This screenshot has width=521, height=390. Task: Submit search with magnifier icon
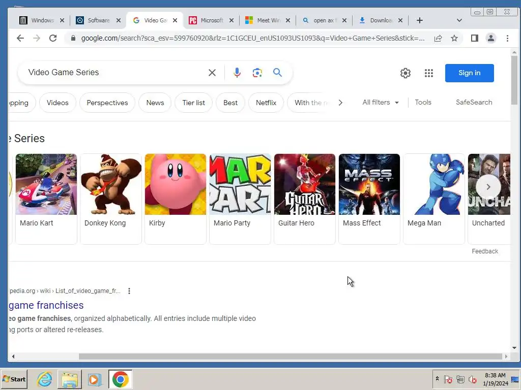[277, 72]
